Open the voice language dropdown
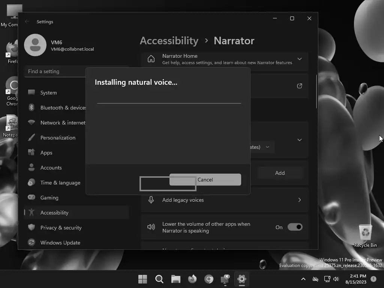Screen dimensions: 384x288 point(261,147)
